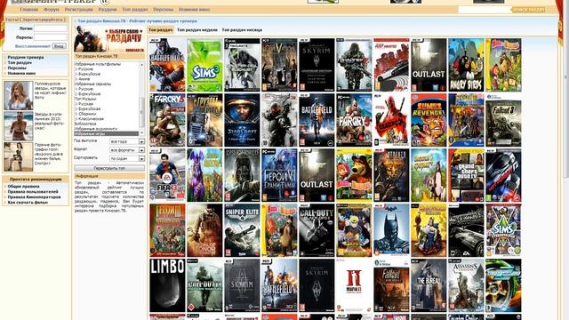Open the Форум menu item
569x320 pixels.
point(52,10)
